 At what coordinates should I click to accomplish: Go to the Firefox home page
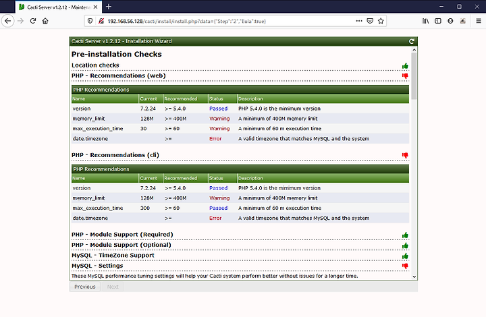click(x=45, y=21)
